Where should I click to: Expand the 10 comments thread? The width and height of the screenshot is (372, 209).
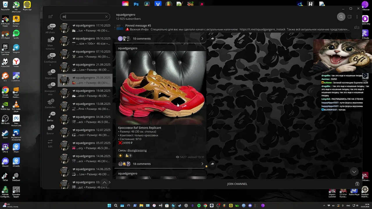pos(161,39)
